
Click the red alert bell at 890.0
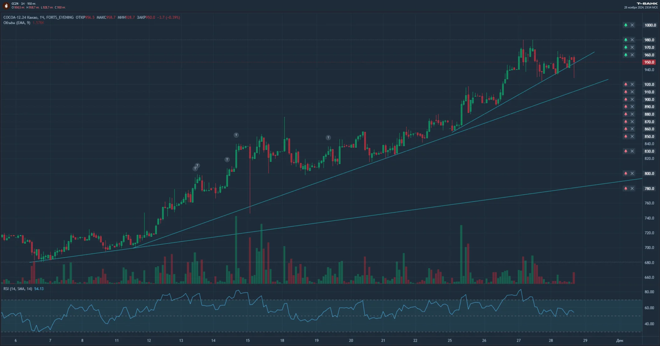626,107
